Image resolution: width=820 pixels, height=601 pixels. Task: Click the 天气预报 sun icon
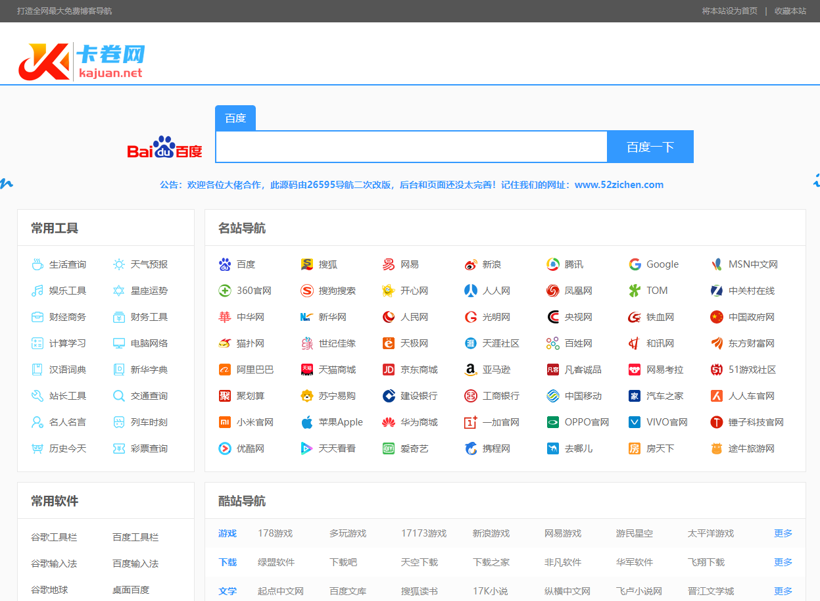coord(119,264)
